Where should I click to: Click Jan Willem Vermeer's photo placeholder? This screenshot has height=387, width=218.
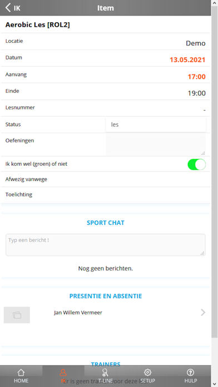(17, 315)
